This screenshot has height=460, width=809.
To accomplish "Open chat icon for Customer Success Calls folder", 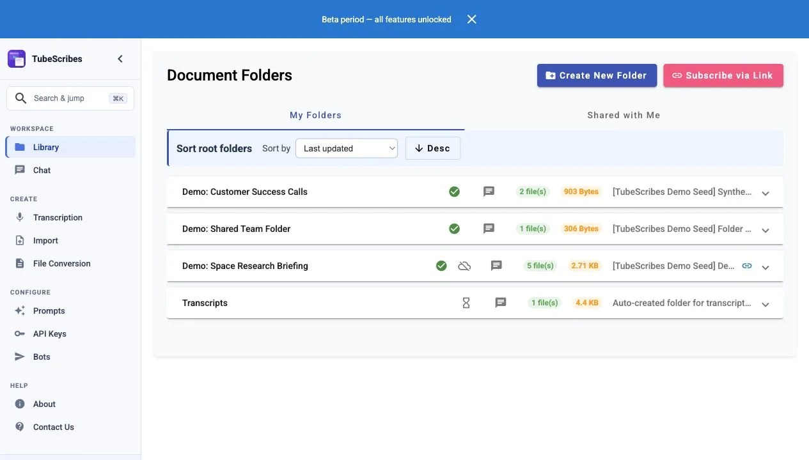I will coord(489,192).
